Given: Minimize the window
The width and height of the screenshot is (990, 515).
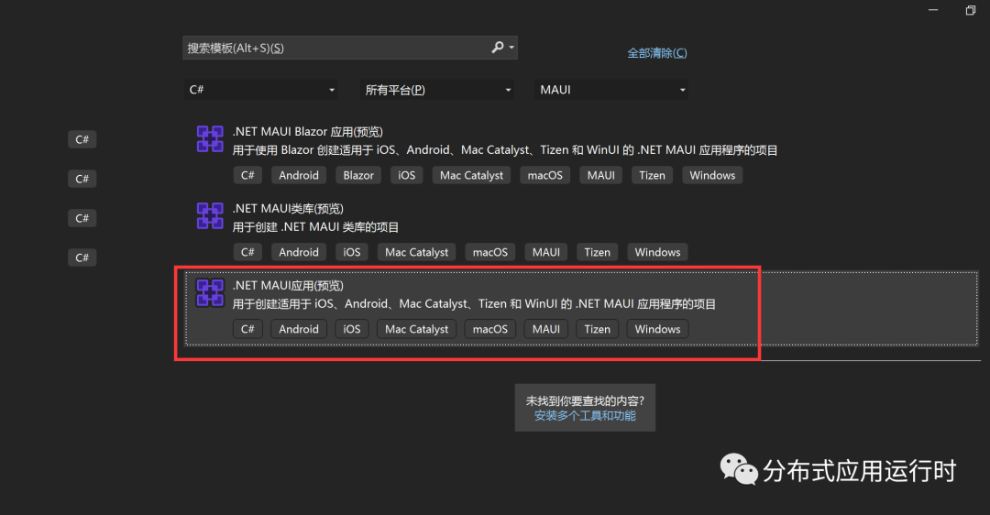Looking at the screenshot, I should coord(933,10).
